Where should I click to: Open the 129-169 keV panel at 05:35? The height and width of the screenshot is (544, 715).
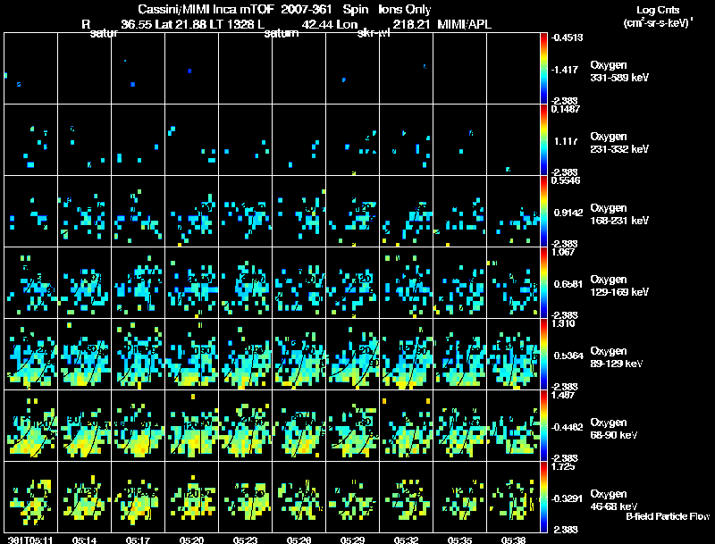pyautogui.click(x=459, y=282)
